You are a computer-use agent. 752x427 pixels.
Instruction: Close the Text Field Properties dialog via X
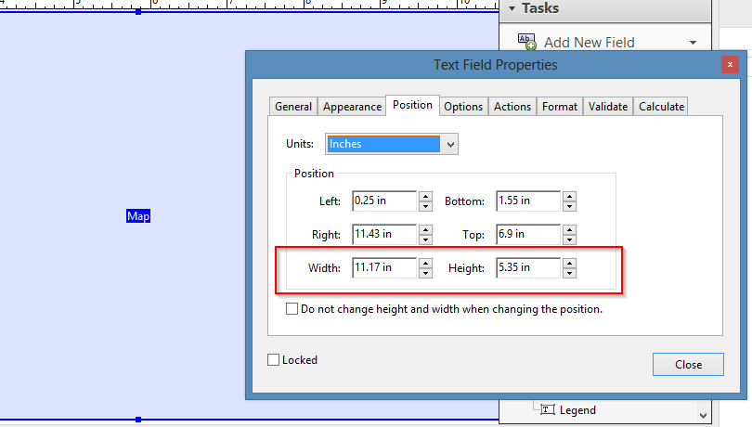[x=731, y=65]
